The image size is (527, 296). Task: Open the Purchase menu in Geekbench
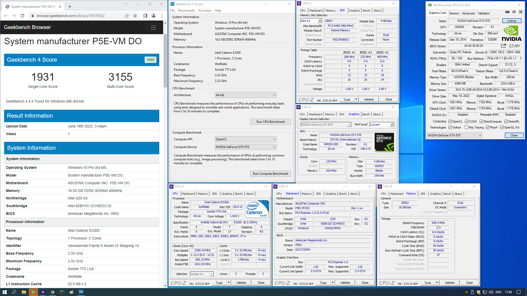click(x=205, y=11)
